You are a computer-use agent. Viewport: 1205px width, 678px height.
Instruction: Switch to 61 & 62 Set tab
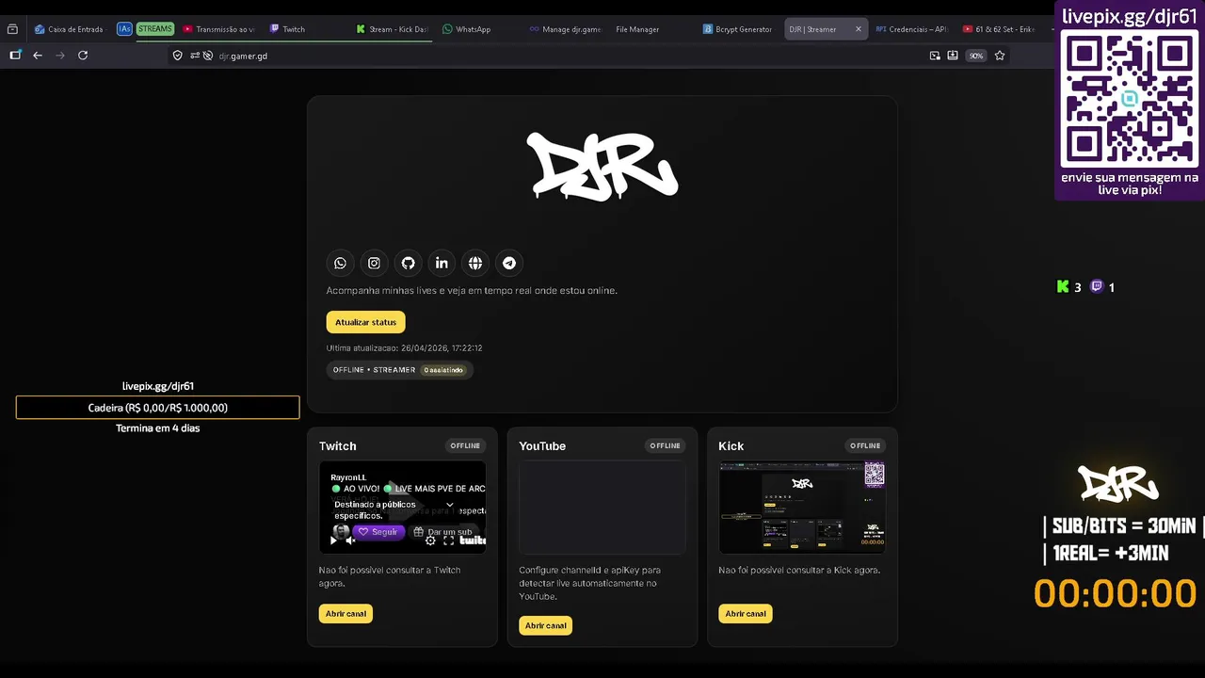[x=998, y=29]
